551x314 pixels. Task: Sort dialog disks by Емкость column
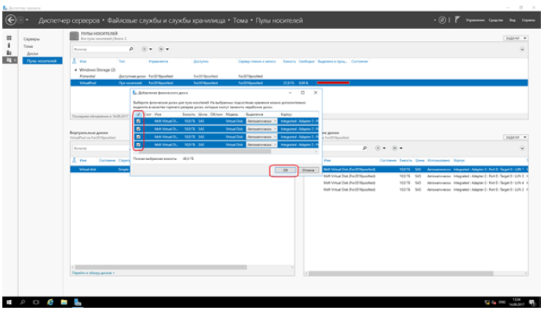[x=188, y=115]
